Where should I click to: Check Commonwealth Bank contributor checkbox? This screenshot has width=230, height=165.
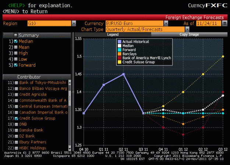point(17,101)
